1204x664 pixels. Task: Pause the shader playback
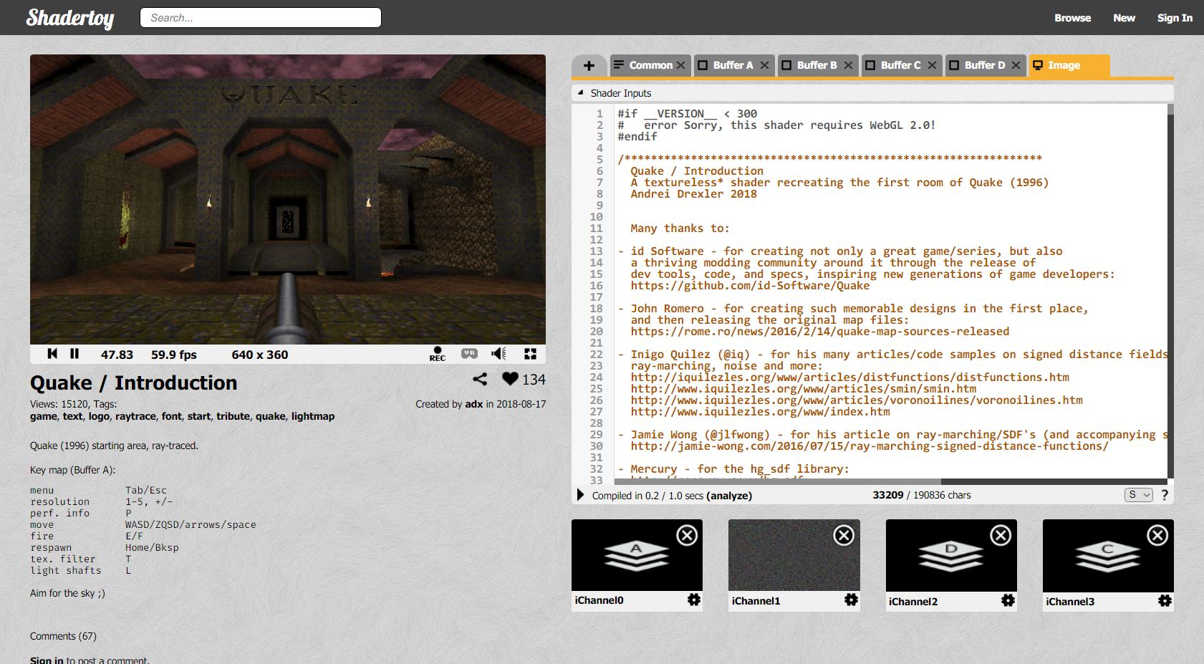click(74, 354)
